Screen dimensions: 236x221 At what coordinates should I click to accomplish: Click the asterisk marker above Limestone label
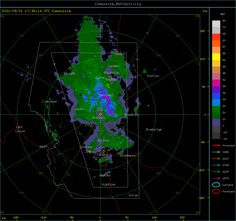click(x=50, y=99)
